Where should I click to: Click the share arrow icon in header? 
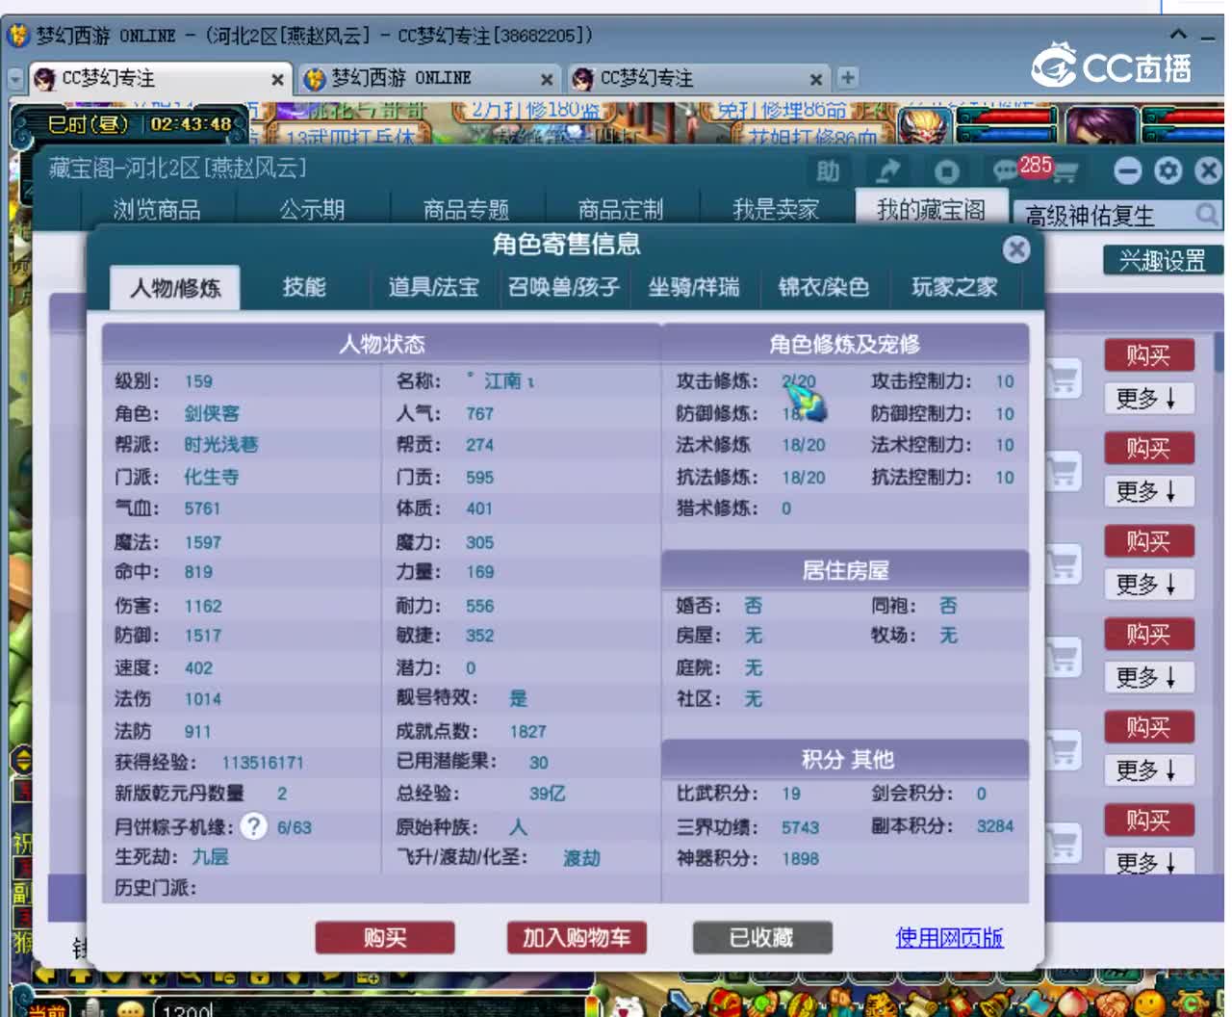point(887,171)
